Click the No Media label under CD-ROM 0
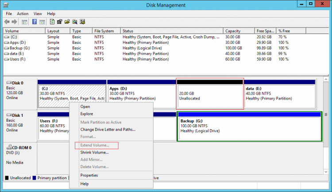Image resolution: width=332 pixels, height=192 pixels. click(15, 162)
